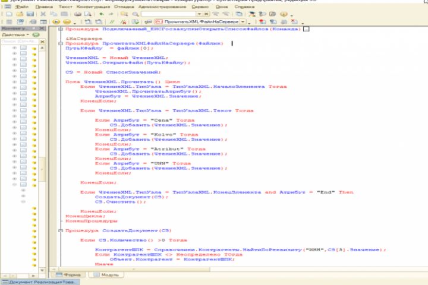
Task: Open the Правка menu
Action: coord(44,7)
